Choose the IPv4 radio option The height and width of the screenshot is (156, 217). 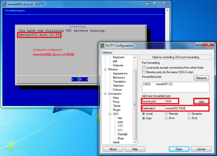coord(166,118)
